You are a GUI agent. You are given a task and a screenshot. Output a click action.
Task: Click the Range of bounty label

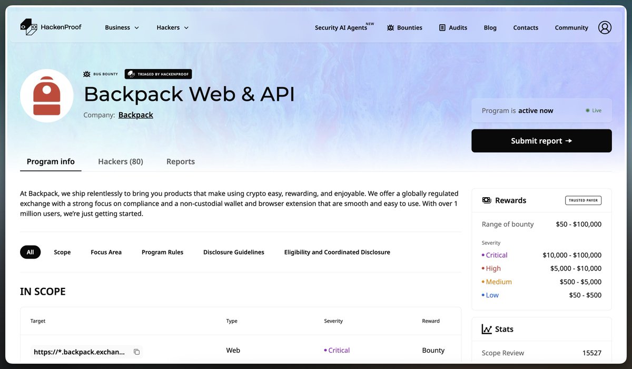pos(508,224)
